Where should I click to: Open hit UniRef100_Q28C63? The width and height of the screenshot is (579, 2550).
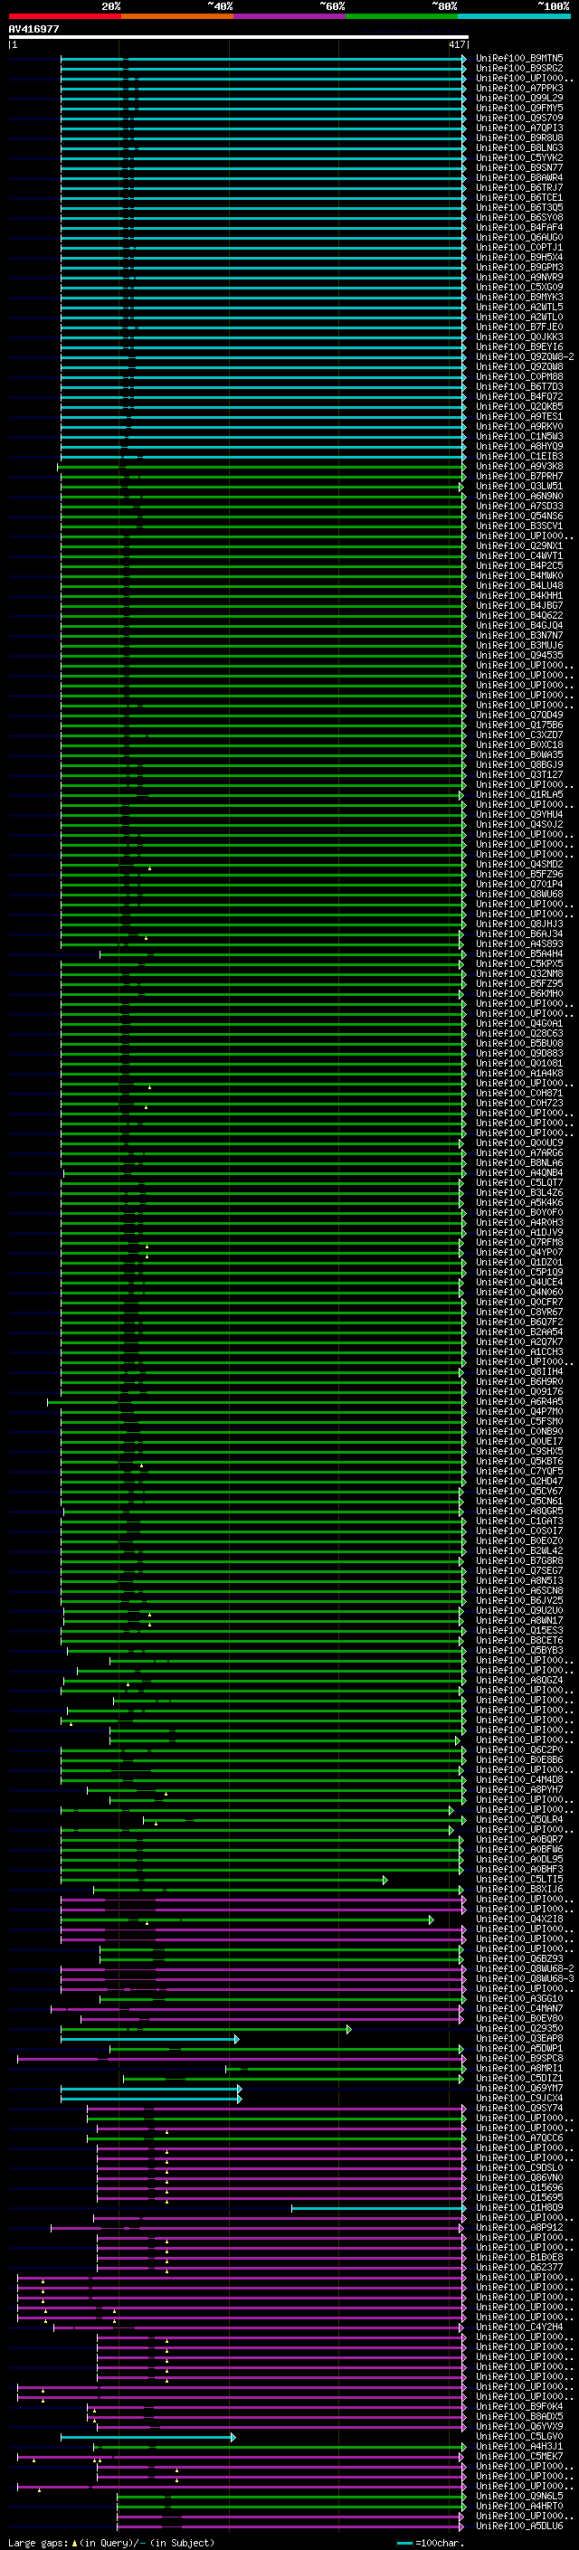[519, 1033]
